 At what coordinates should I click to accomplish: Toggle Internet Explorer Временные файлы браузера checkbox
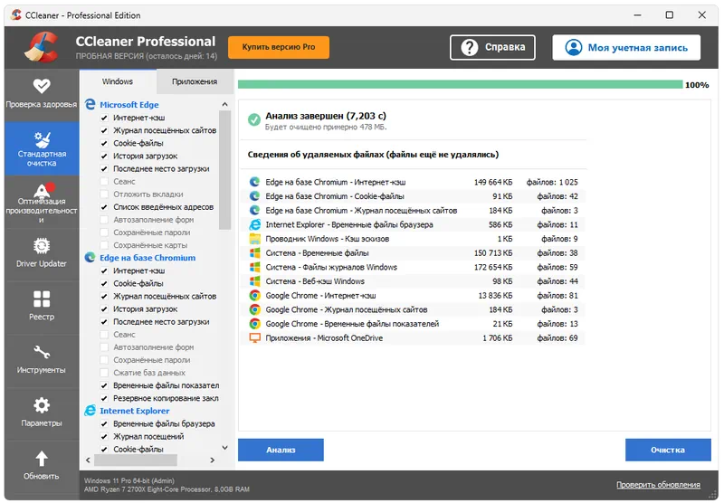[x=104, y=423]
